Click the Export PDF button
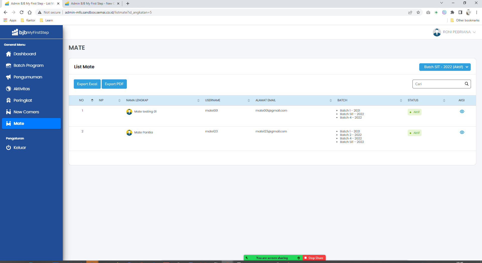 coord(114,84)
